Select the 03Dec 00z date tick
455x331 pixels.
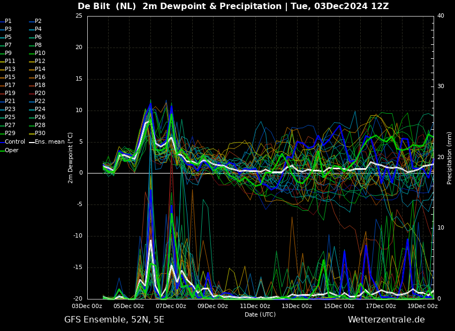click(x=87, y=306)
